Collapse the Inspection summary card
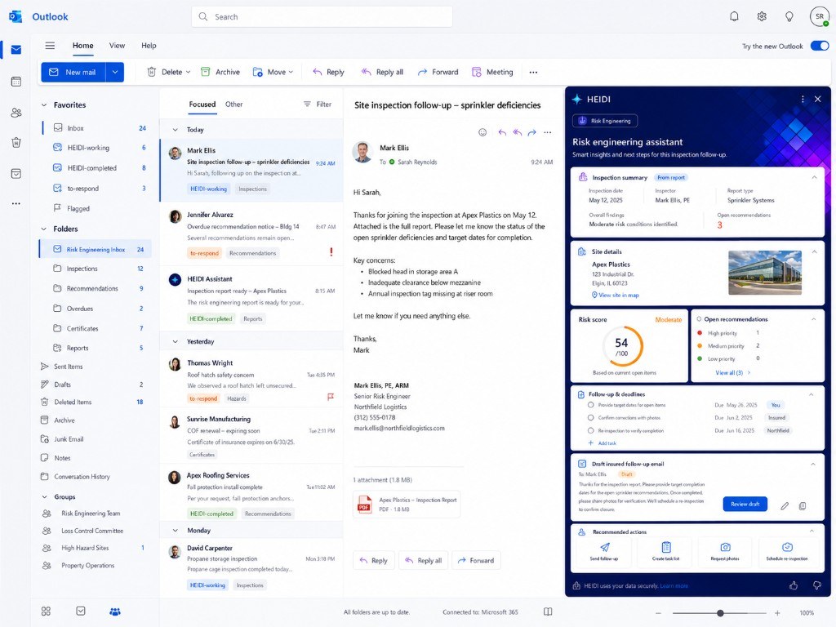The height and width of the screenshot is (627, 836). click(814, 177)
